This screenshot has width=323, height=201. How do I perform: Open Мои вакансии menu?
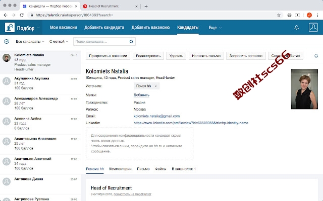coord(63,28)
